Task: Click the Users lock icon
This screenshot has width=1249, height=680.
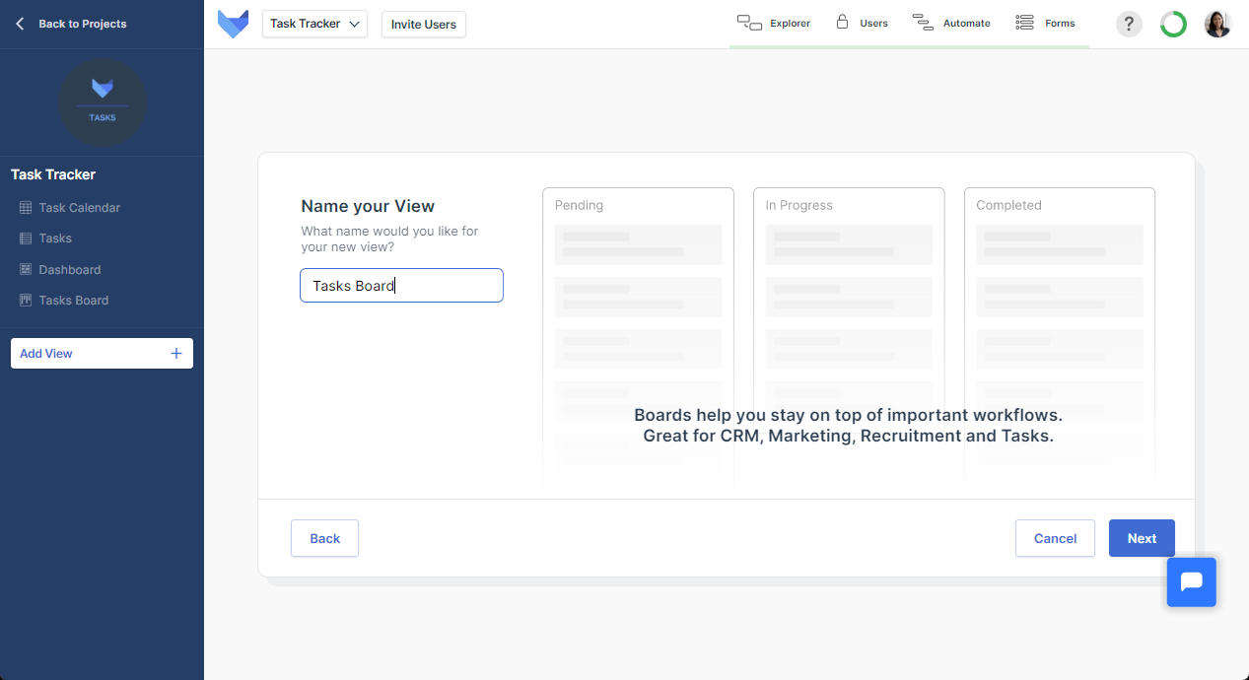Action: click(842, 21)
